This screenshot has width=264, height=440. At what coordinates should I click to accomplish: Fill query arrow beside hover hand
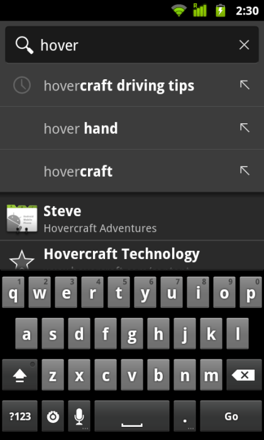(x=245, y=128)
